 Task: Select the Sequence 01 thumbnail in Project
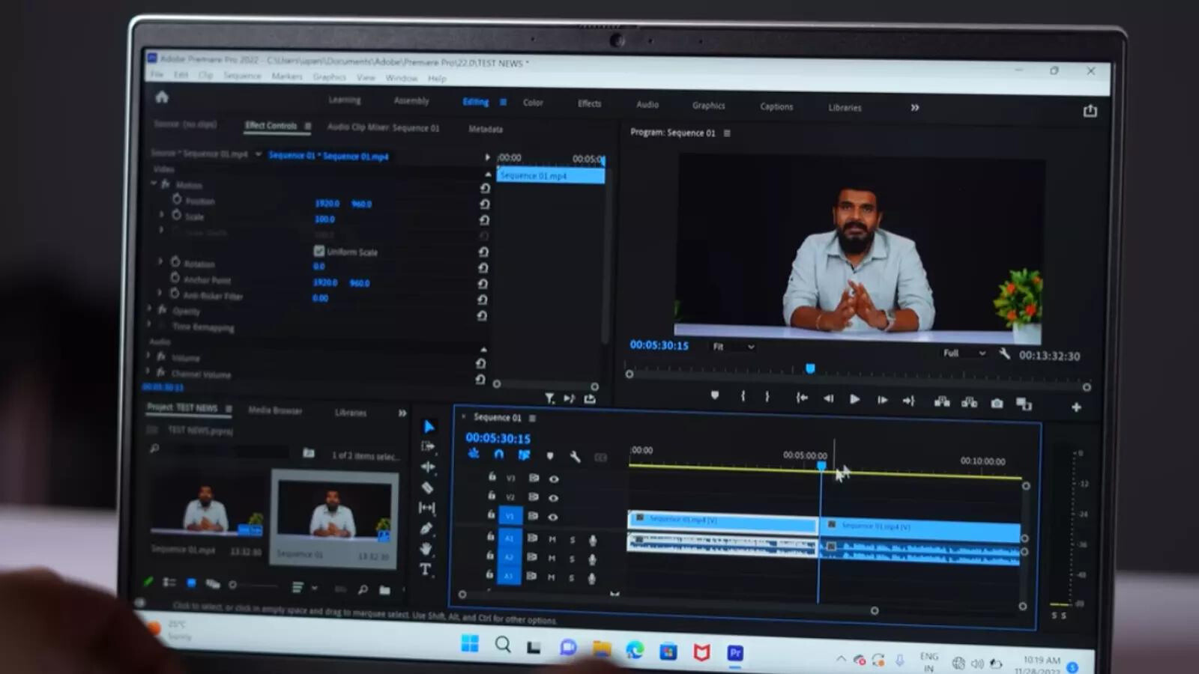[x=334, y=509]
